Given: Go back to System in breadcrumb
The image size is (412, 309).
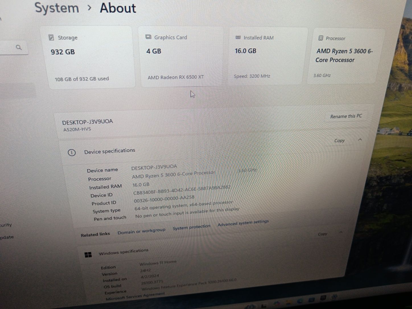Looking at the screenshot, I should pos(57,8).
